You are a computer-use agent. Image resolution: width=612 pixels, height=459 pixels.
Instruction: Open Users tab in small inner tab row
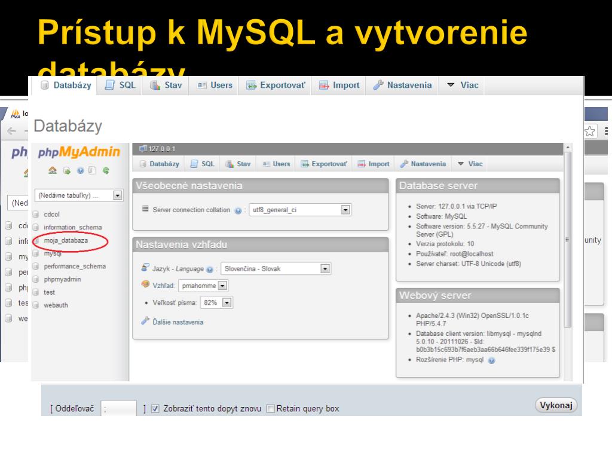[277, 164]
